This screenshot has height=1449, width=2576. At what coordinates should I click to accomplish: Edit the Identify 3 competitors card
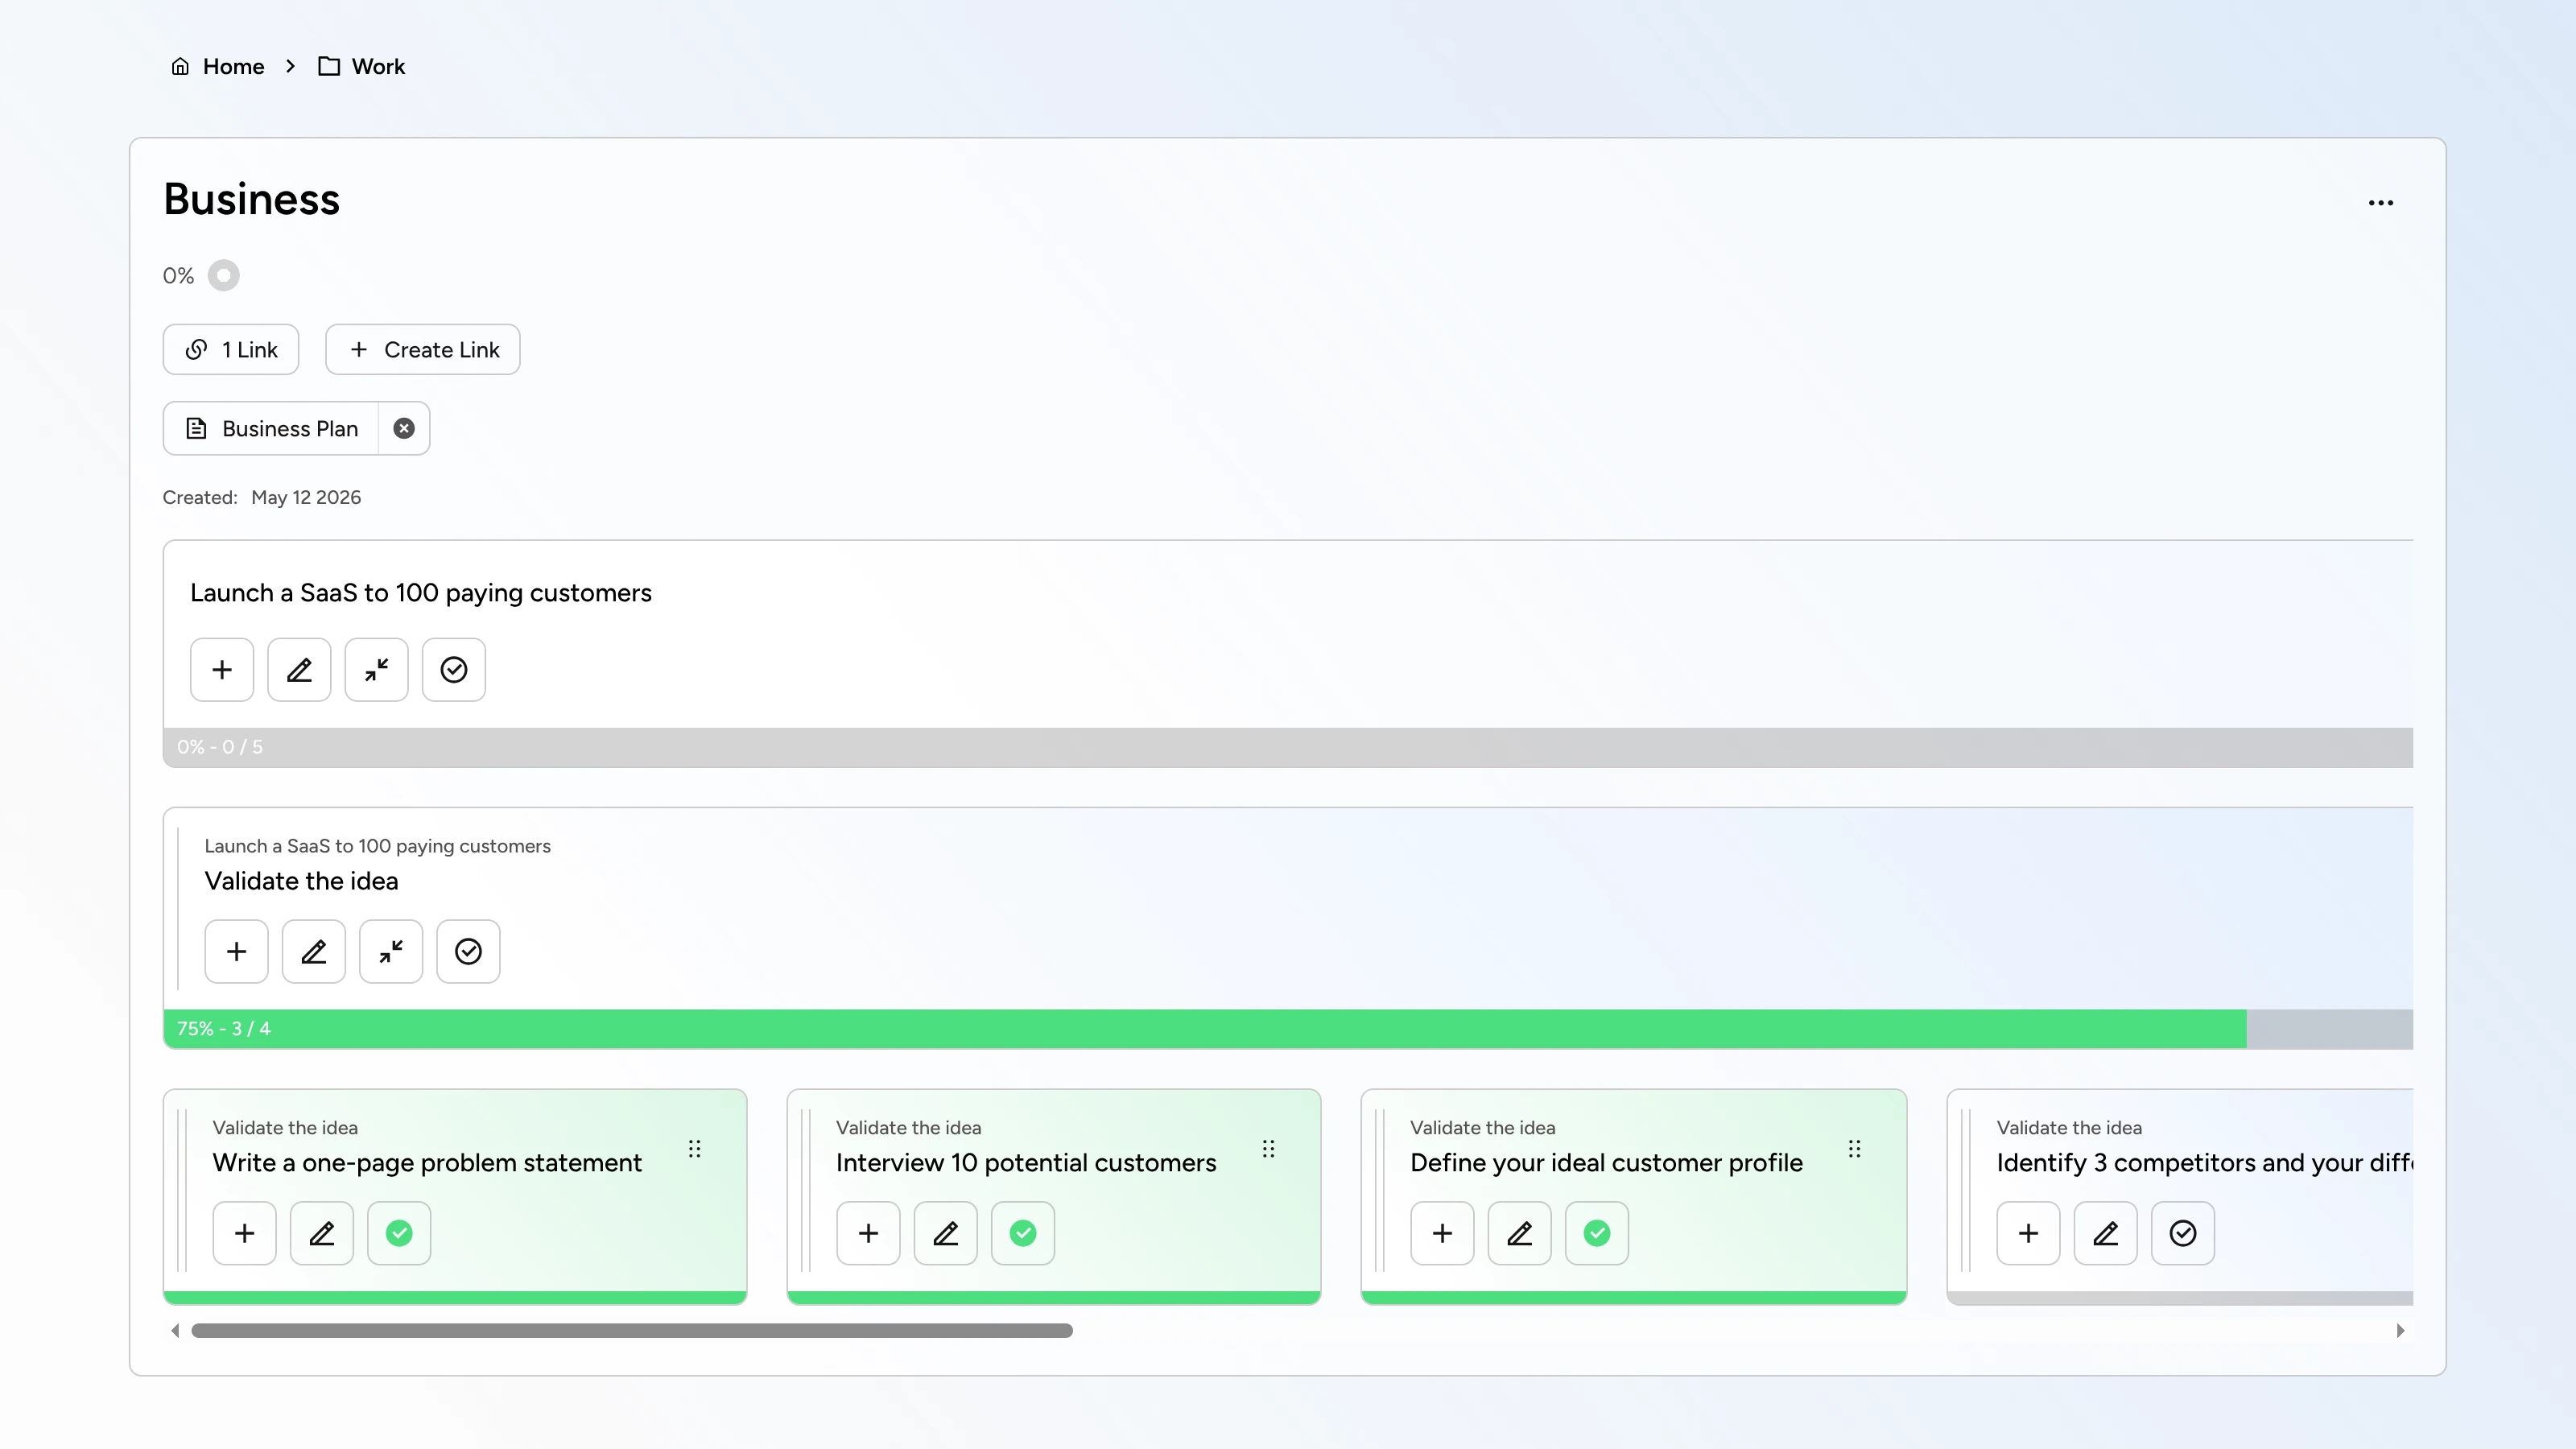coord(2106,1233)
